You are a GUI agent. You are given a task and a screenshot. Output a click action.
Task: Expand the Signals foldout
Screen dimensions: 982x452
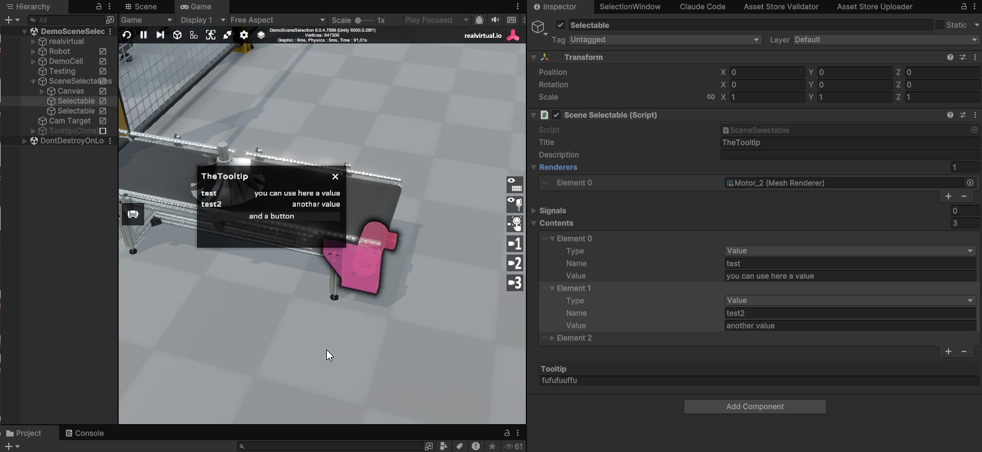click(534, 211)
